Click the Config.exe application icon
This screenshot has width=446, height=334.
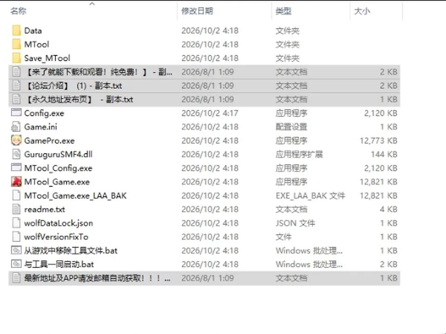coord(16,113)
